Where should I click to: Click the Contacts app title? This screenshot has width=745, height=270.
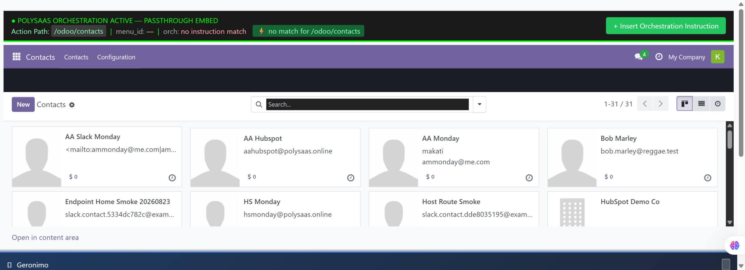[40, 57]
